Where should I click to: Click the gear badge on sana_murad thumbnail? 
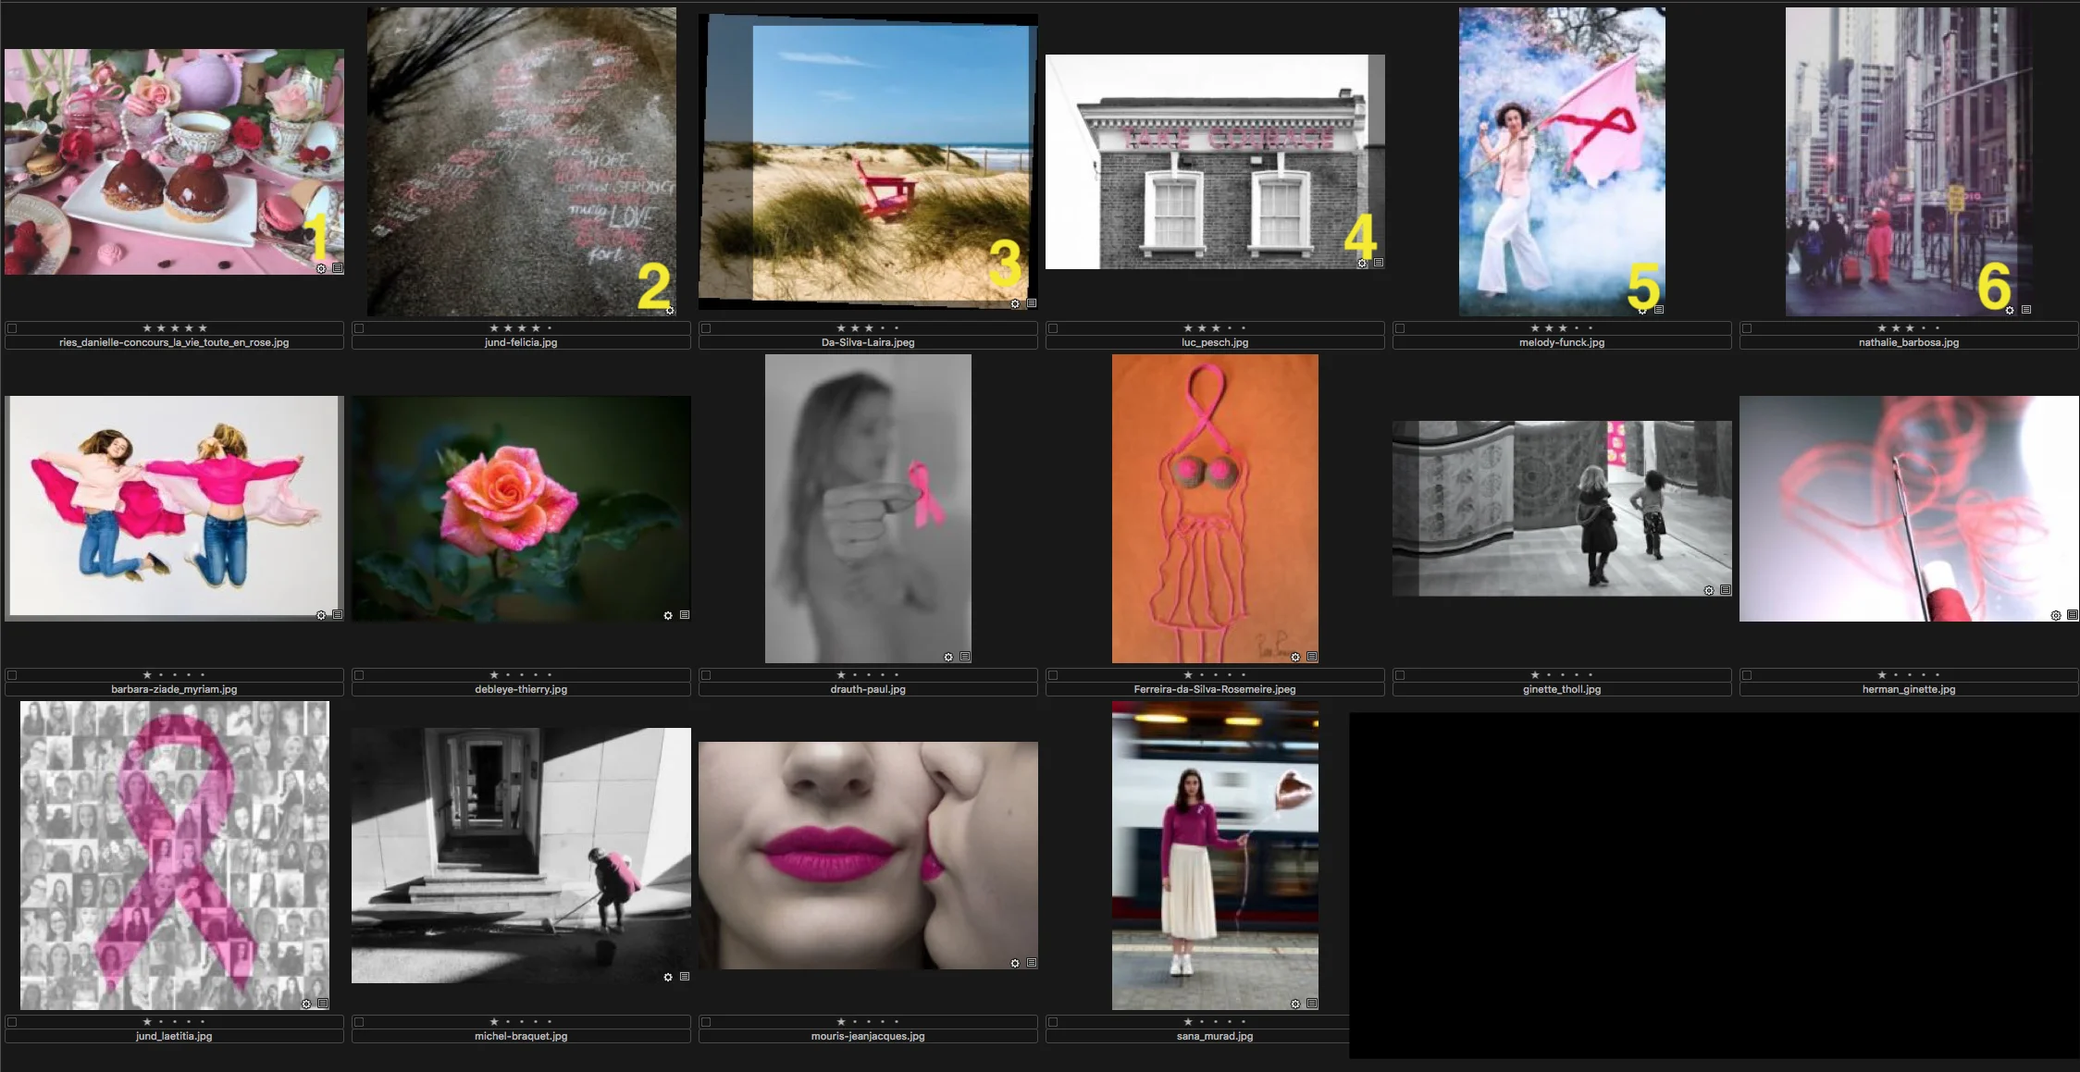1295,1004
